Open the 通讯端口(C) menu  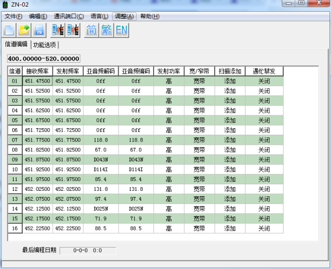coord(72,16)
